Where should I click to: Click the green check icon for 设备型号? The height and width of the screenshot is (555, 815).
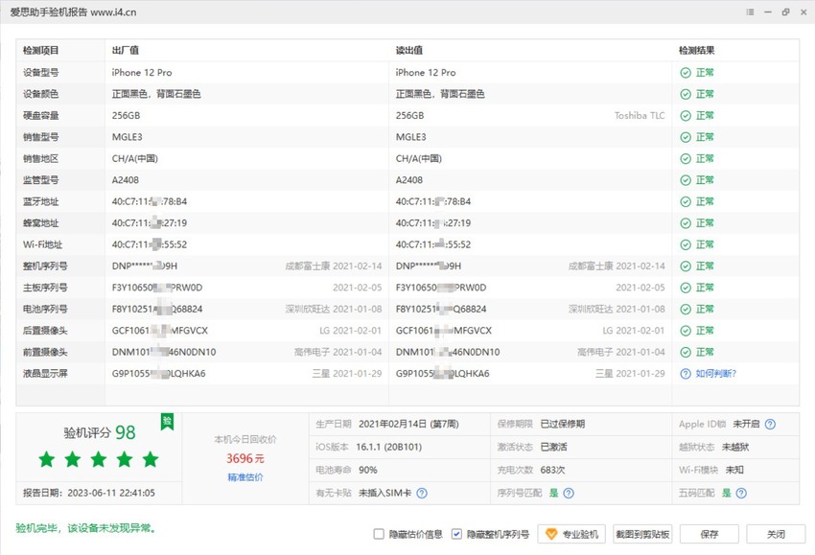[x=686, y=73]
